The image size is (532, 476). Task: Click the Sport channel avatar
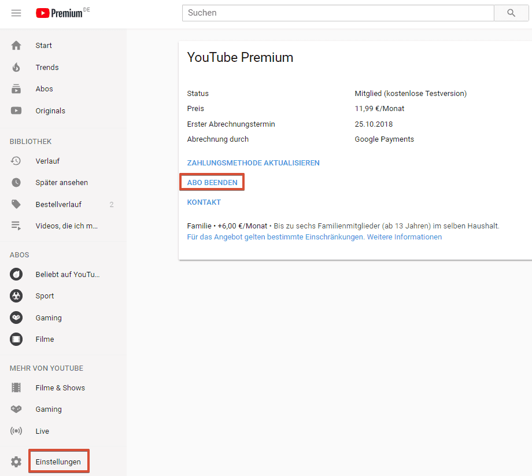(16, 296)
